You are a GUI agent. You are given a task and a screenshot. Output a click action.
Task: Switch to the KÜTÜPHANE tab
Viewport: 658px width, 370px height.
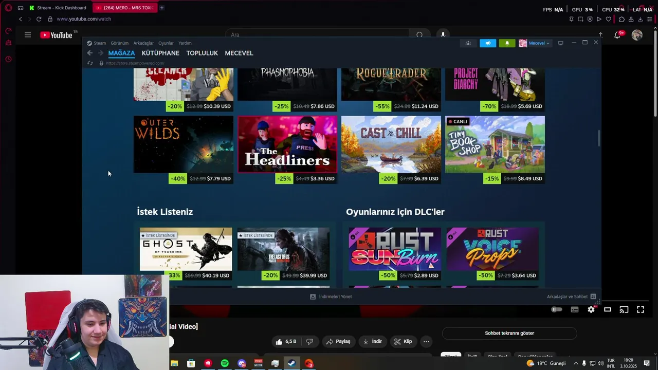click(160, 53)
